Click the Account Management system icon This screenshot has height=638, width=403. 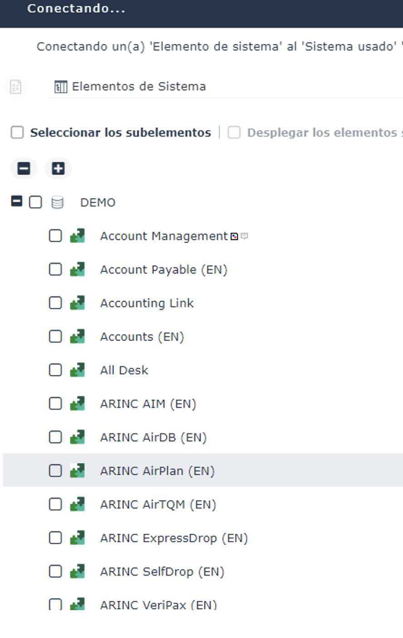(x=77, y=236)
